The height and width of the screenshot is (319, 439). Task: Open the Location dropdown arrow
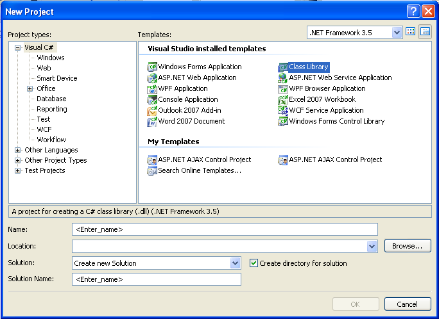[x=372, y=246]
